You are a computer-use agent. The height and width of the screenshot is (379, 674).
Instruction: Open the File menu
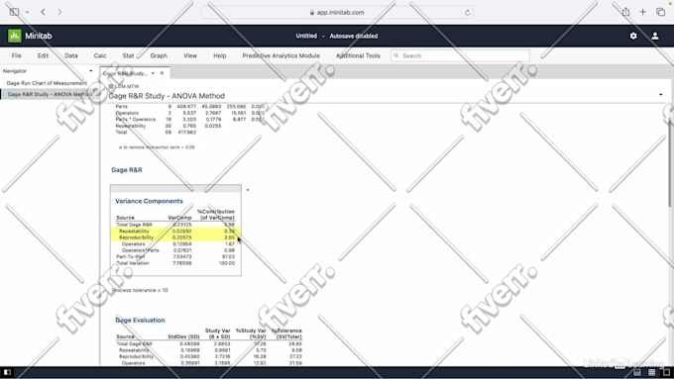coord(16,55)
